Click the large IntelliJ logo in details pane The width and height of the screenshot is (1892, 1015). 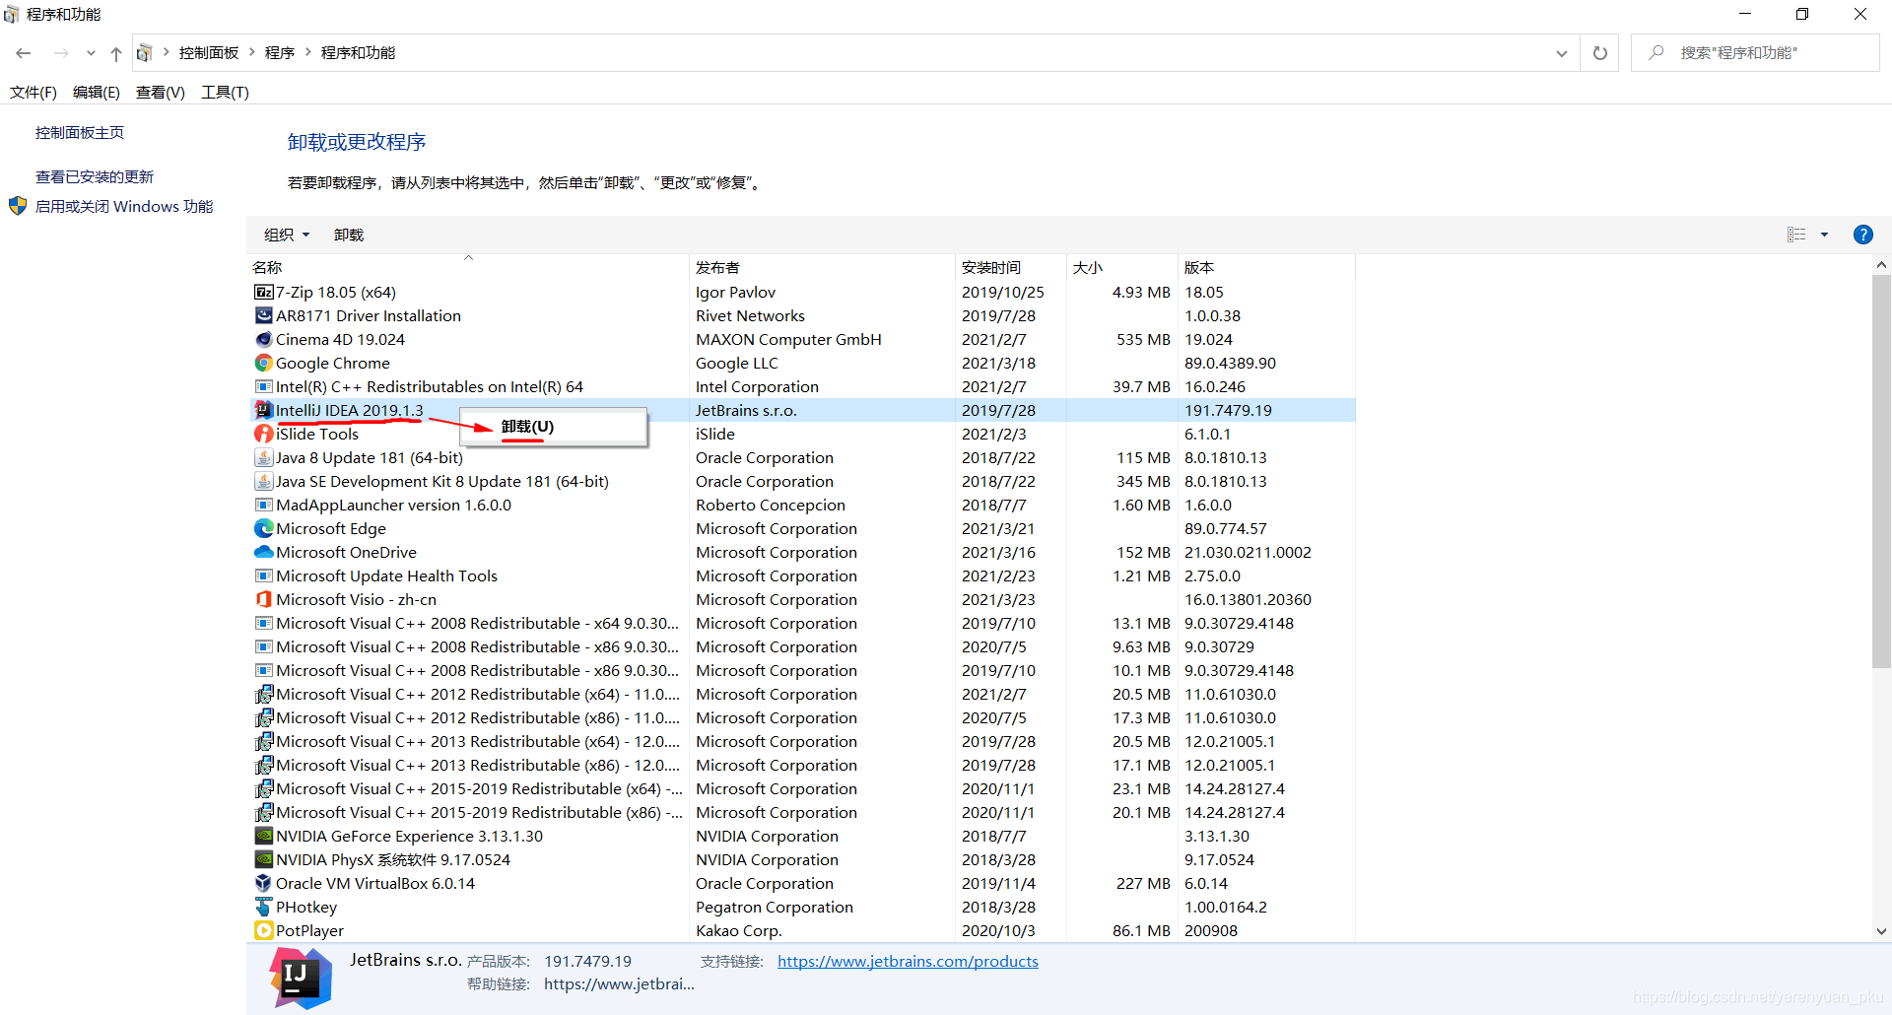[301, 978]
